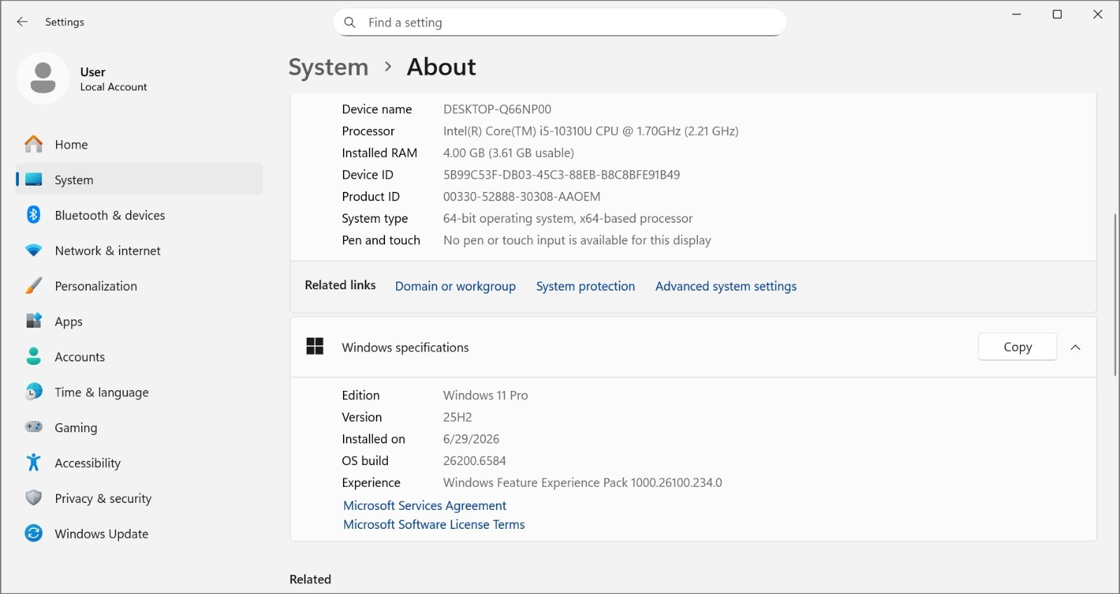
Task: Click the Privacy & security shield icon
Action: tap(34, 498)
